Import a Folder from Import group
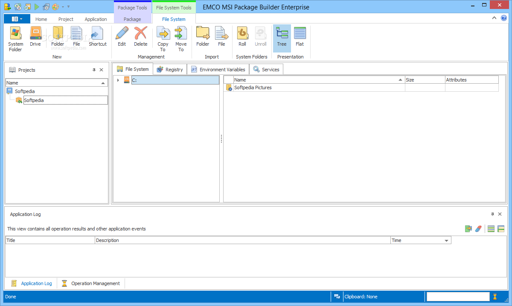This screenshot has width=512, height=306. [x=203, y=37]
